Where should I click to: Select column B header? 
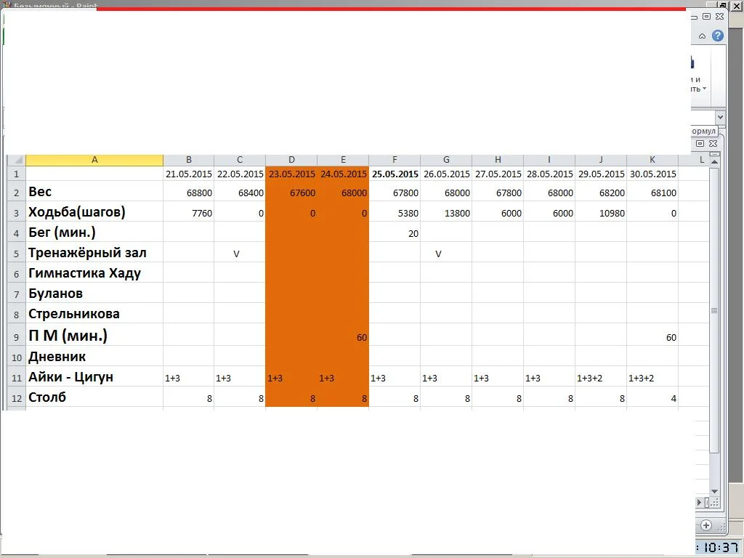tap(189, 160)
